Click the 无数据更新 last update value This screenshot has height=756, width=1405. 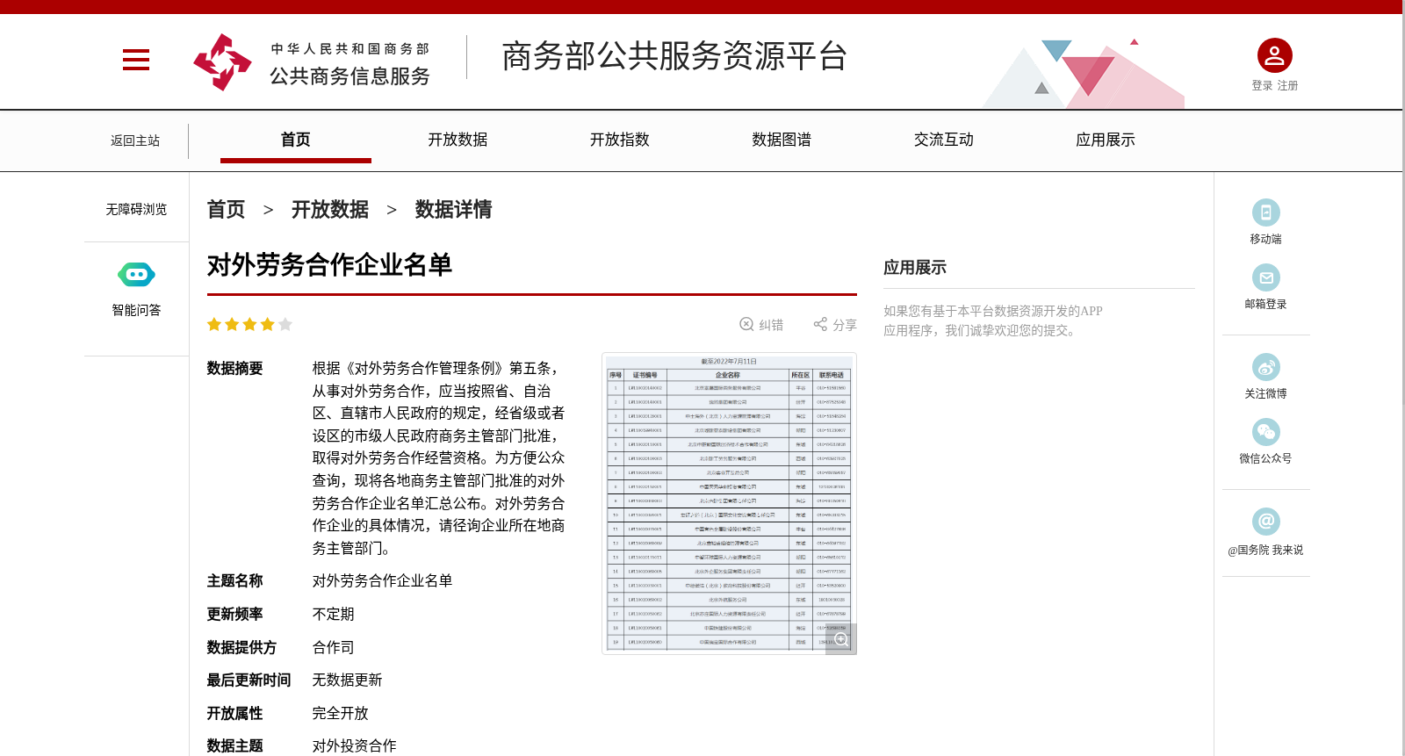pyautogui.click(x=348, y=680)
